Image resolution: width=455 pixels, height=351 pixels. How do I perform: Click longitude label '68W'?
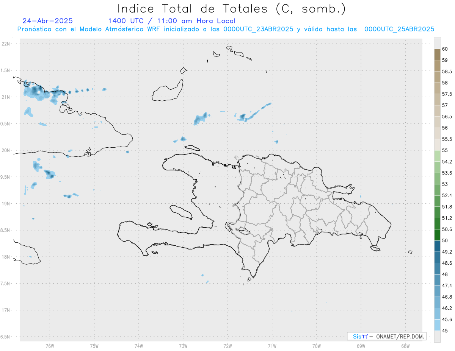(x=405, y=346)
